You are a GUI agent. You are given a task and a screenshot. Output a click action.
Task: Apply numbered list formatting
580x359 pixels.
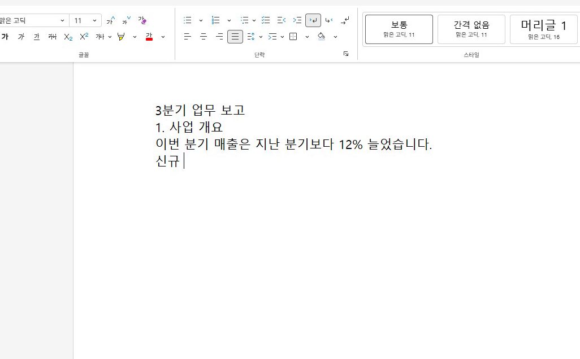pyautogui.click(x=215, y=20)
